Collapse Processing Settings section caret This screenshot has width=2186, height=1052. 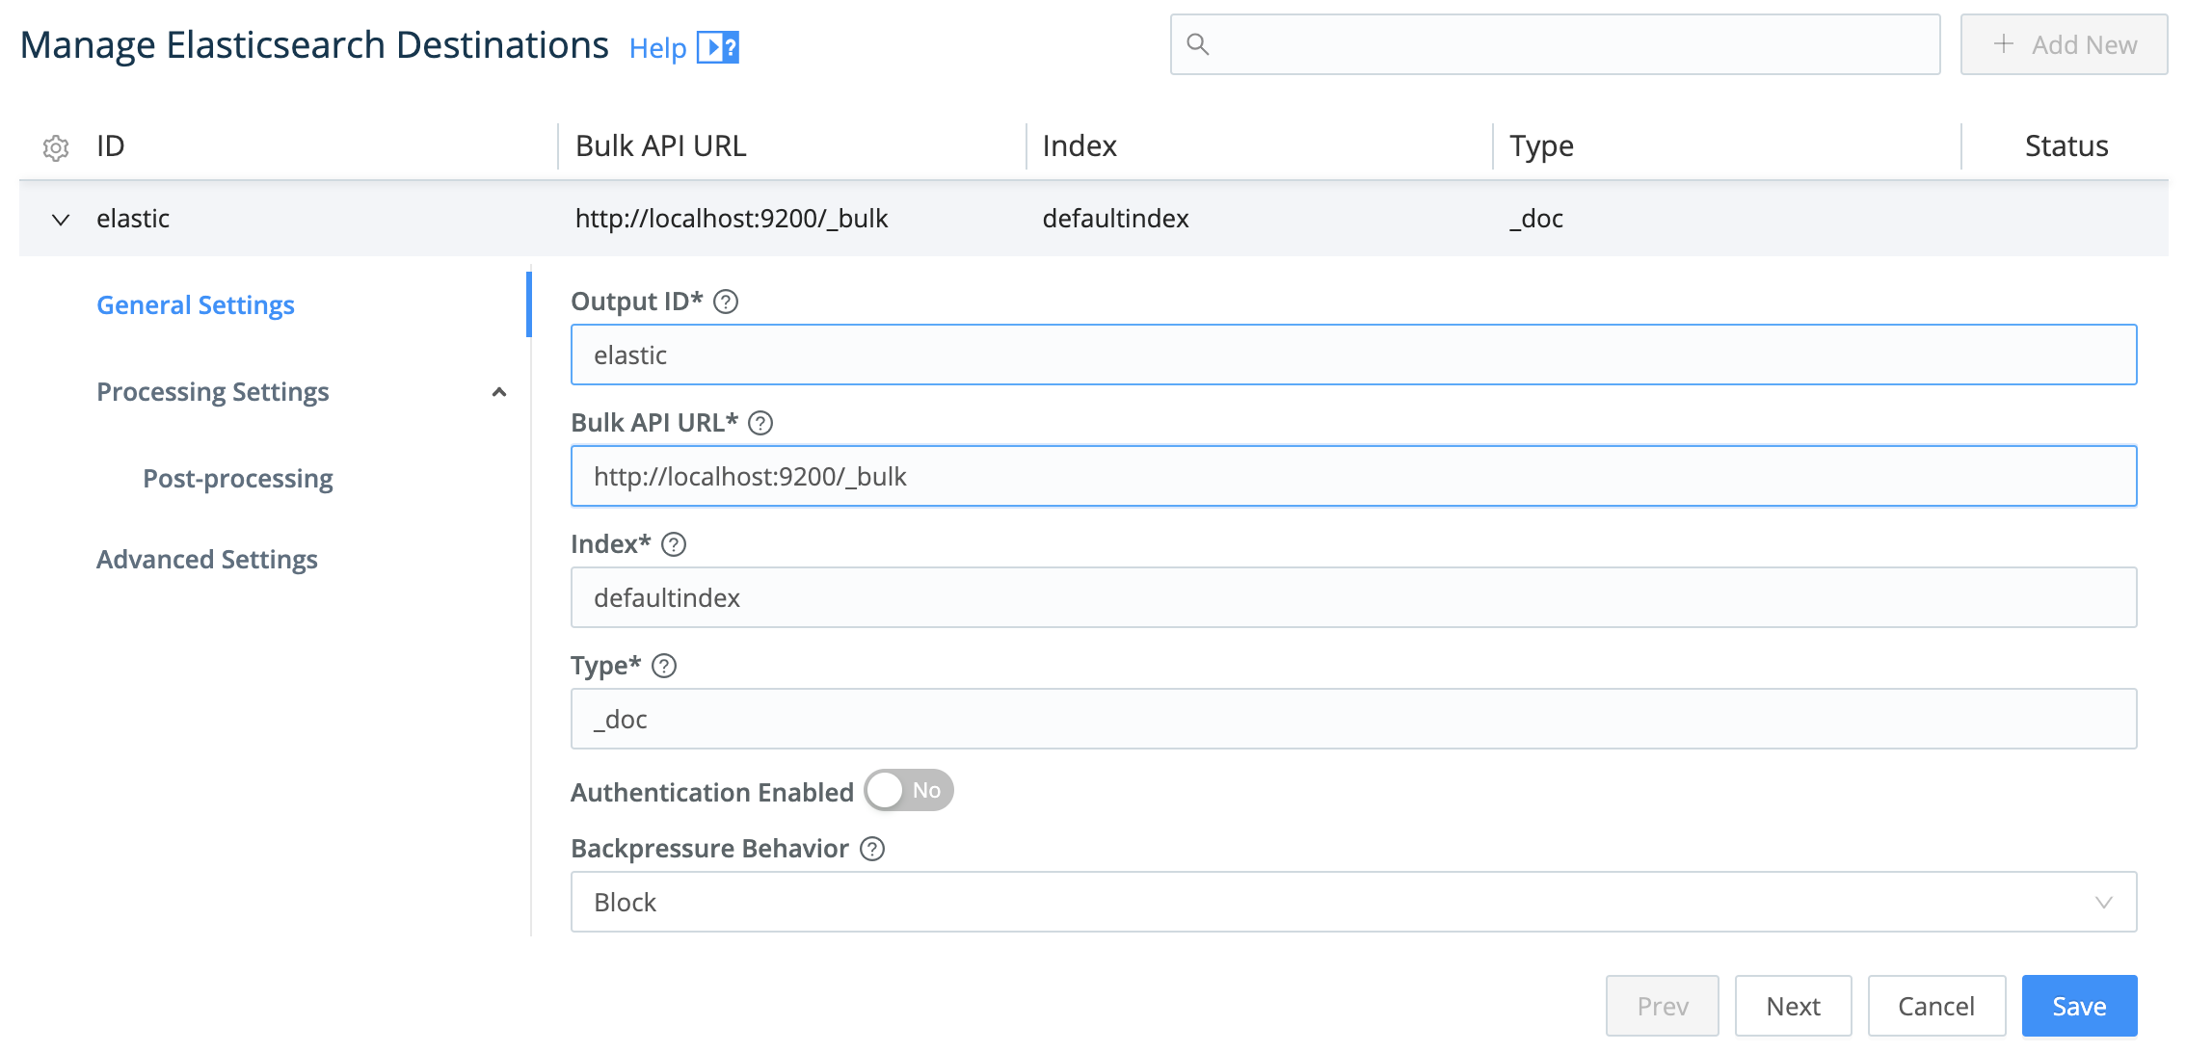[x=499, y=392]
